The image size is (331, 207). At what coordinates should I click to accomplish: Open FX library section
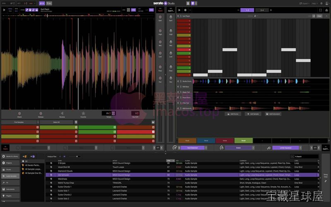pos(10,183)
